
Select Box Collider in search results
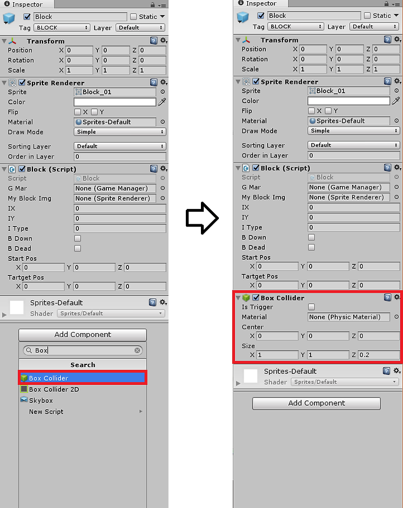click(x=83, y=378)
